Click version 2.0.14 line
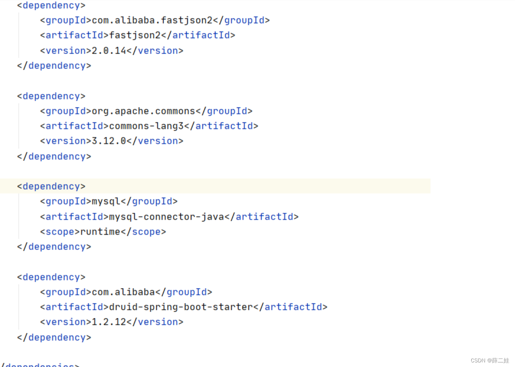515x367 pixels. point(112,51)
